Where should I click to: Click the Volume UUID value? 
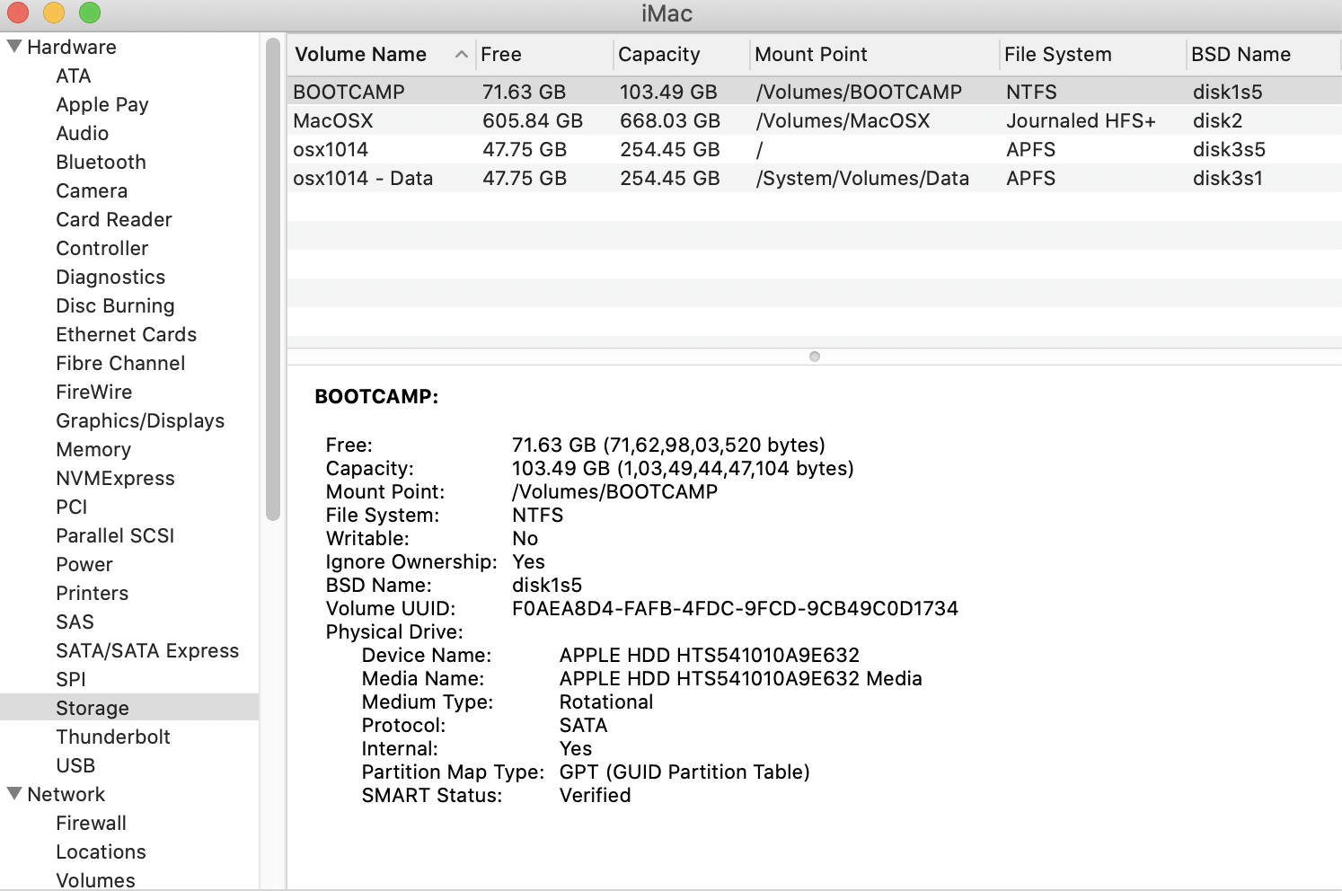(735, 608)
